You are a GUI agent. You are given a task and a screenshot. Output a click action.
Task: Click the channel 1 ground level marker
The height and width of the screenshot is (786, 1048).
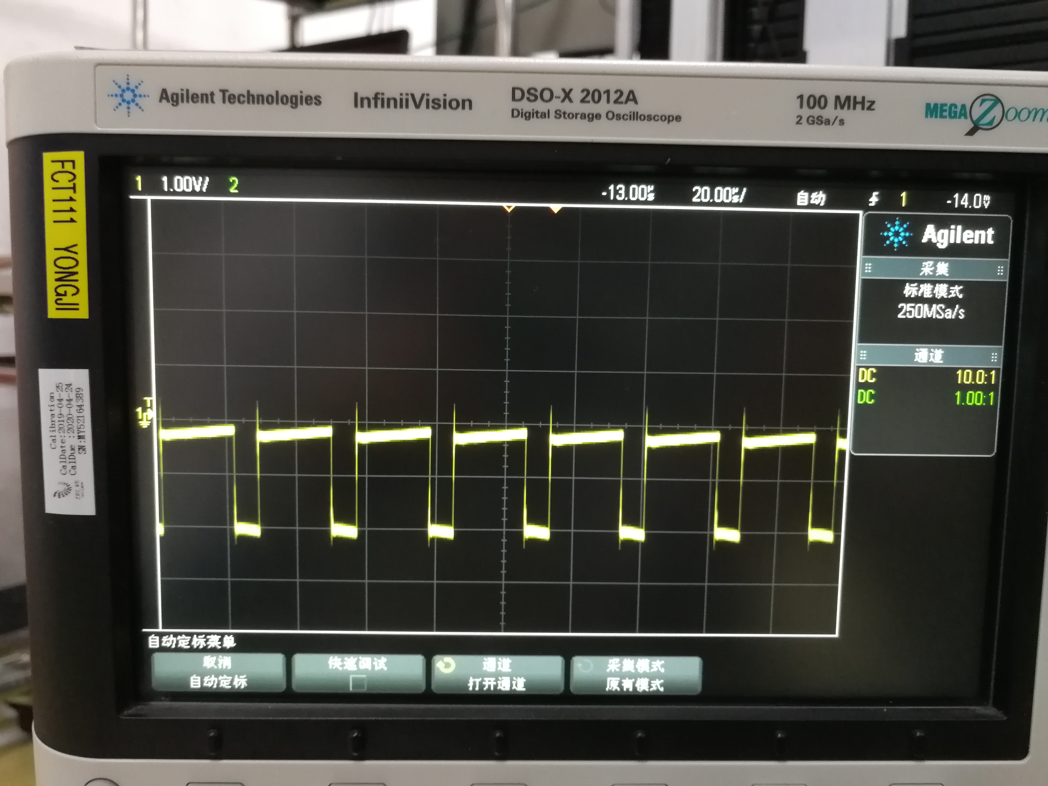coord(144,417)
